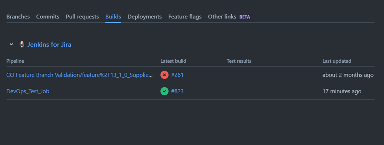Open the Other links tab
The height and width of the screenshot is (145, 384).
tap(222, 17)
